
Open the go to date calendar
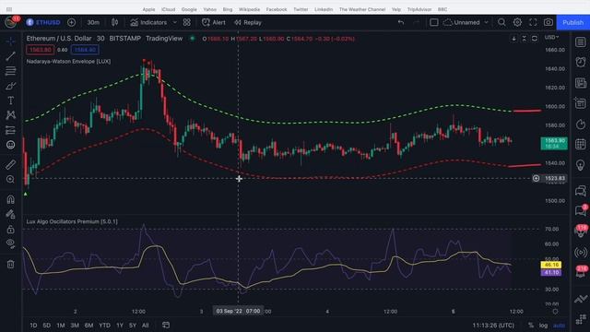click(166, 325)
